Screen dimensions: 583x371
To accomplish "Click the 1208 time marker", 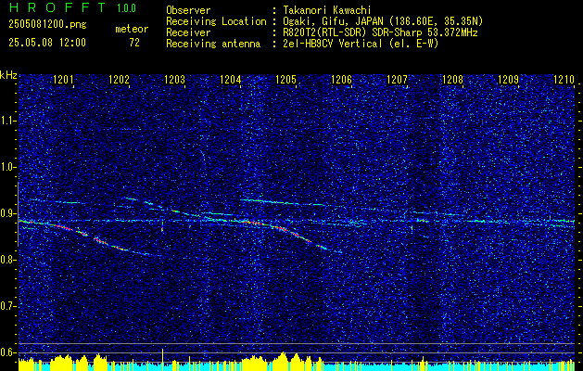I will coord(453,79).
